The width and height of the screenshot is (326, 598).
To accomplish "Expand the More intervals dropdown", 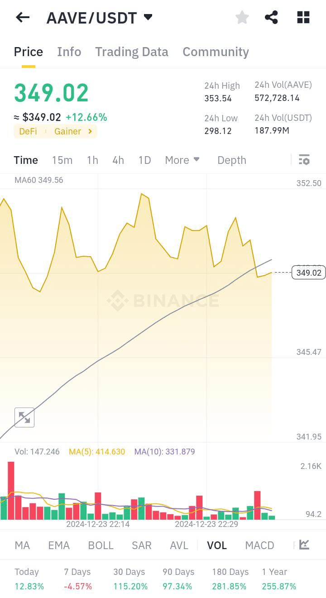I will pyautogui.click(x=182, y=160).
